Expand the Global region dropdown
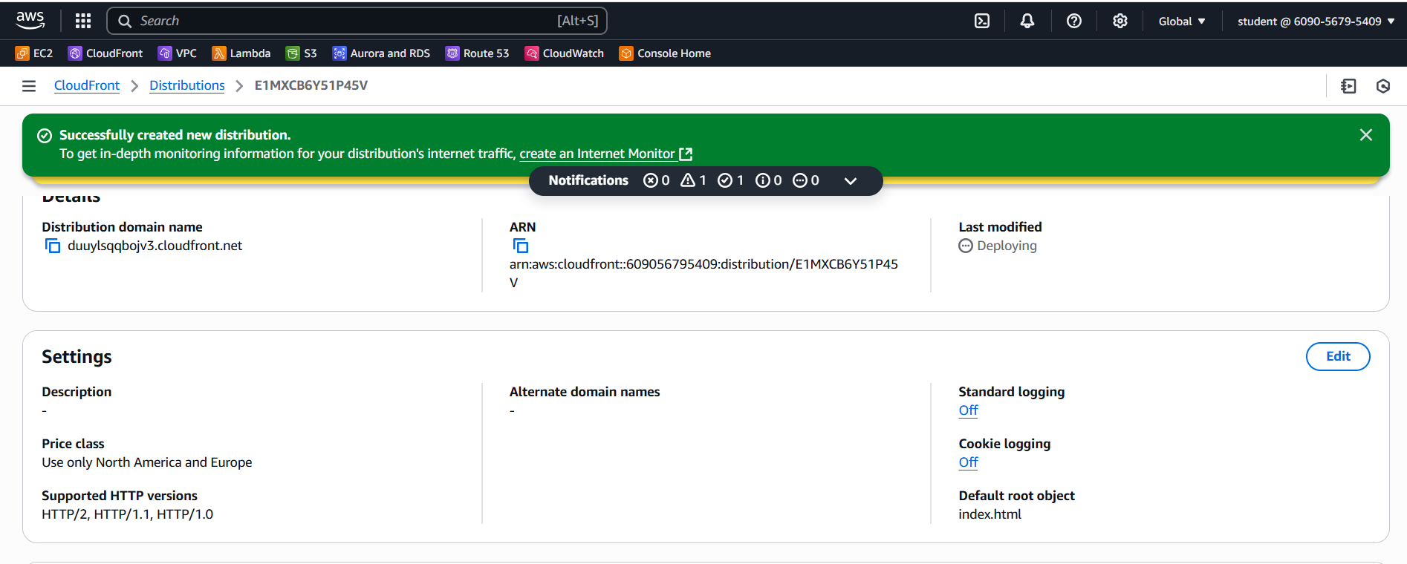The width and height of the screenshot is (1407, 564). (x=1182, y=22)
